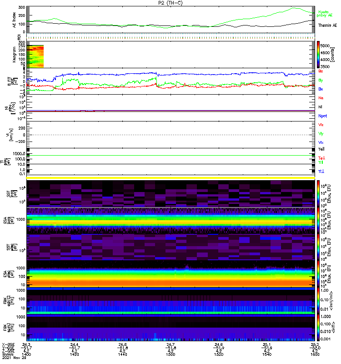The image size is (341, 364).
Task: Click the <|nT|> color bar label
Action: [x=333, y=327]
